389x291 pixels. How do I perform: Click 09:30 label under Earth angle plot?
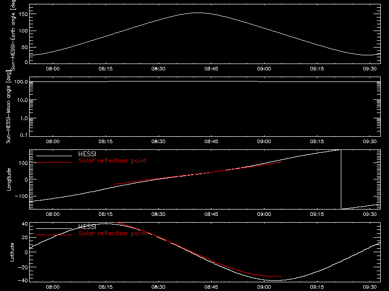pos(370,68)
